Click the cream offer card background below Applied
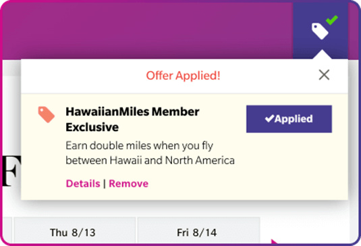 coord(289,166)
